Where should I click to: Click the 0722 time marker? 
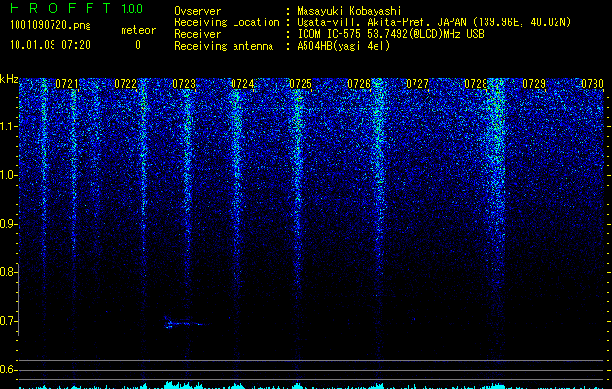(x=126, y=84)
